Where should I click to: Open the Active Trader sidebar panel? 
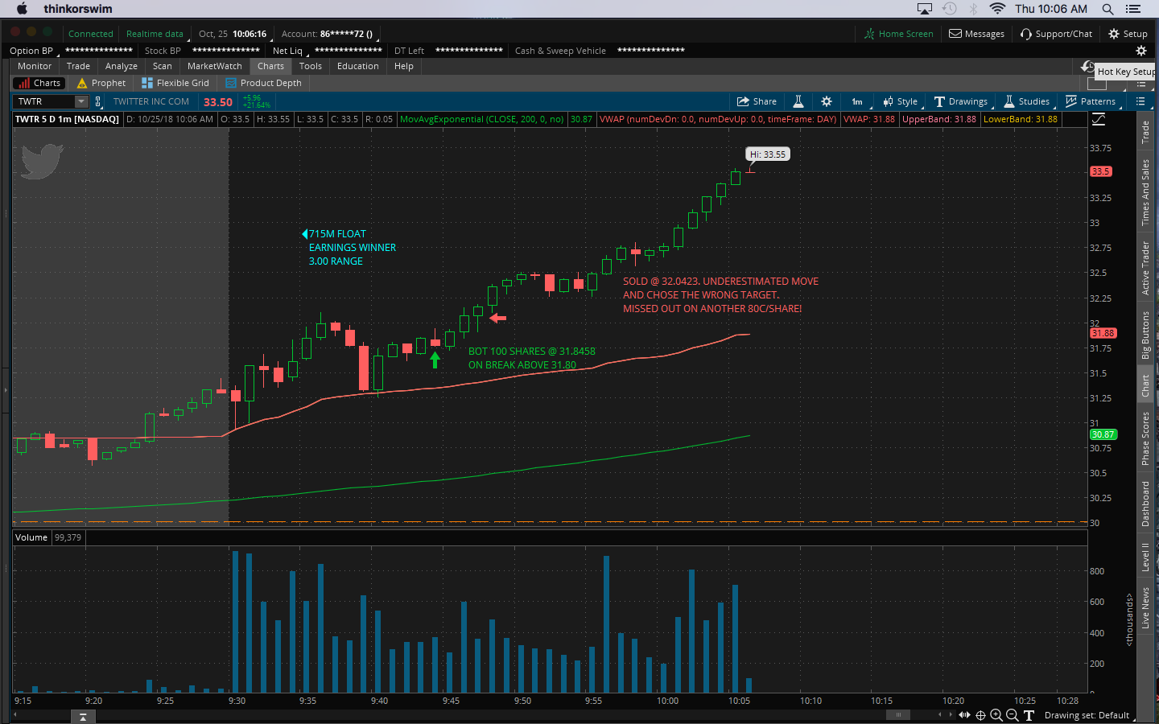click(x=1145, y=269)
